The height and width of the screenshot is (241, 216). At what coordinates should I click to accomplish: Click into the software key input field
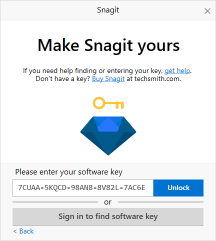tap(83, 188)
